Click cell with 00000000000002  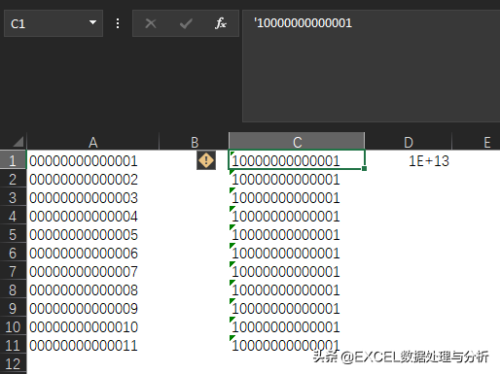93,179
